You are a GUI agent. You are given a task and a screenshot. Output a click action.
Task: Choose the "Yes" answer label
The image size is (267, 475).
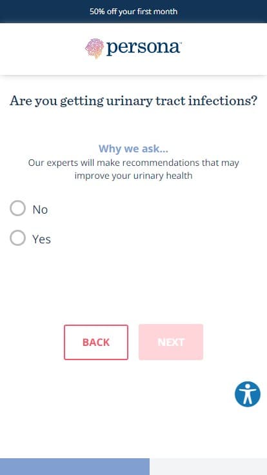41,239
